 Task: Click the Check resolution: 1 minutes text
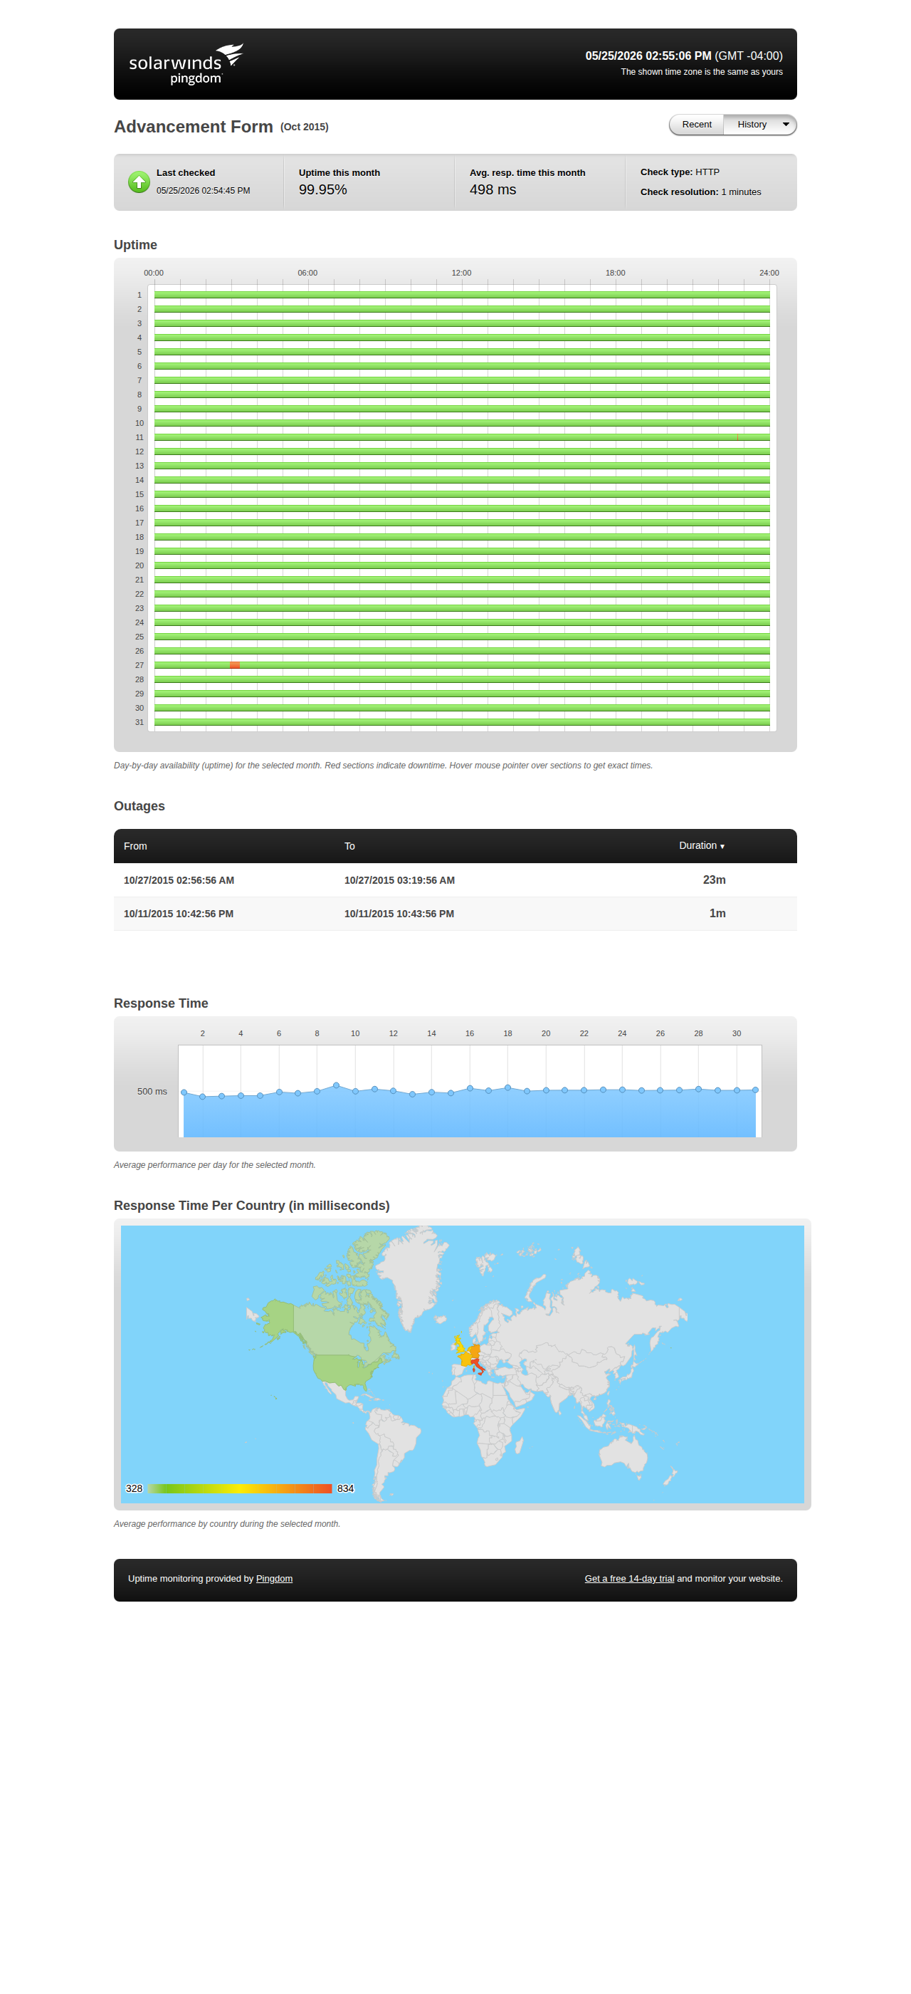(x=700, y=192)
